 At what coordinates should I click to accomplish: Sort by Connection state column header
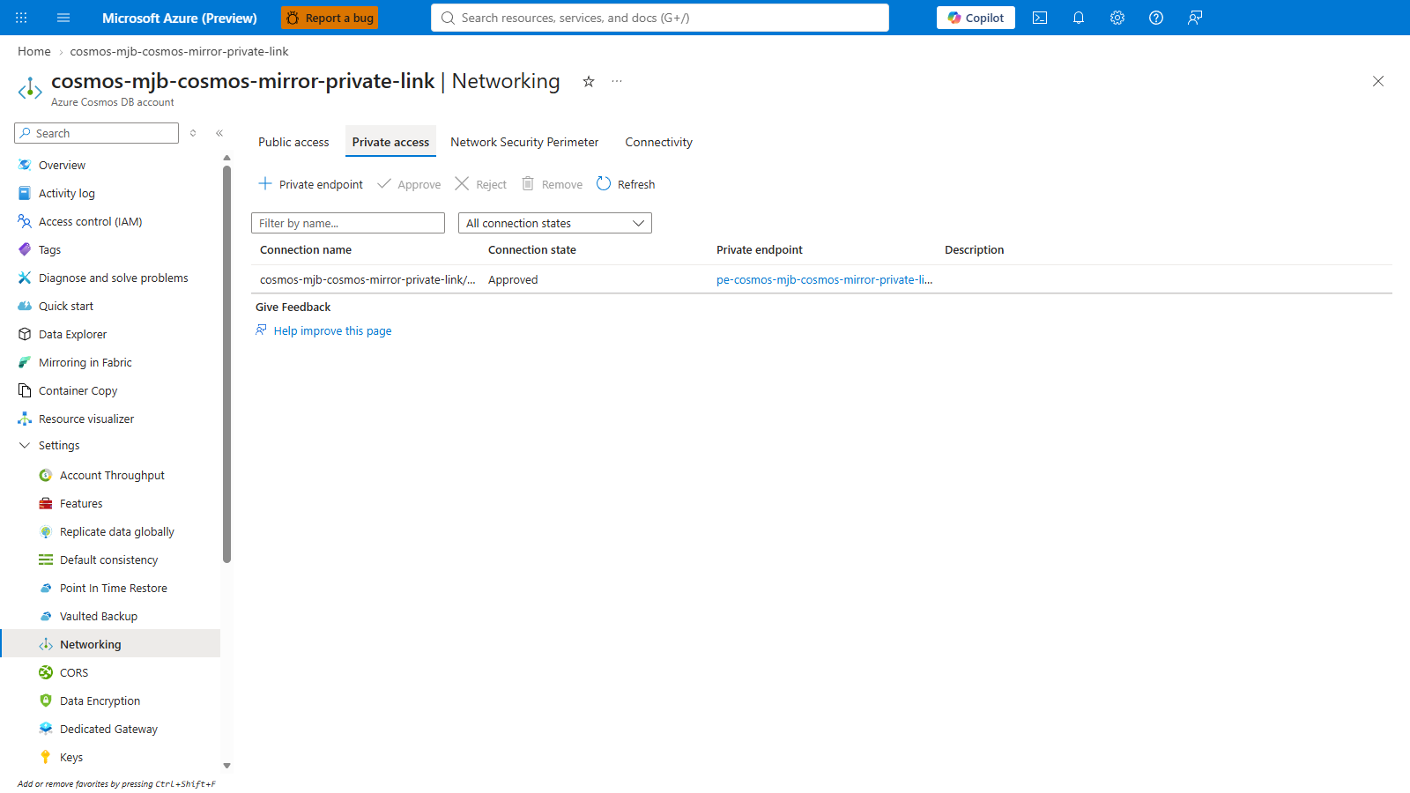coord(532,249)
